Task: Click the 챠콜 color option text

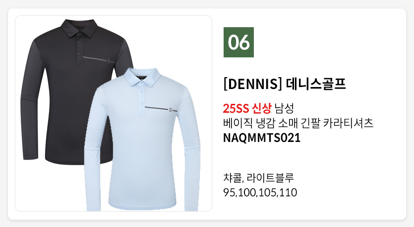Action: [232, 178]
